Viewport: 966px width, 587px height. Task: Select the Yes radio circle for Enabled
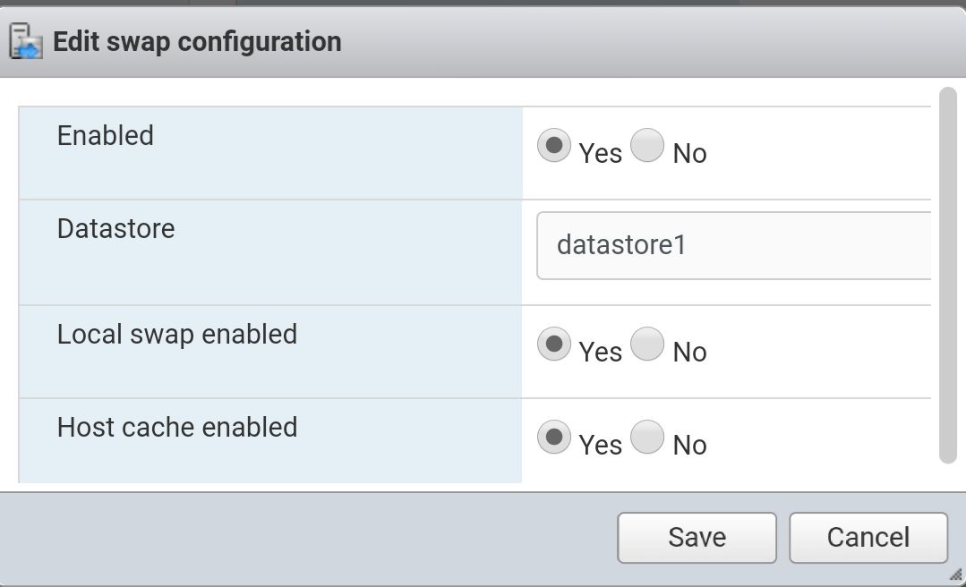[554, 145]
